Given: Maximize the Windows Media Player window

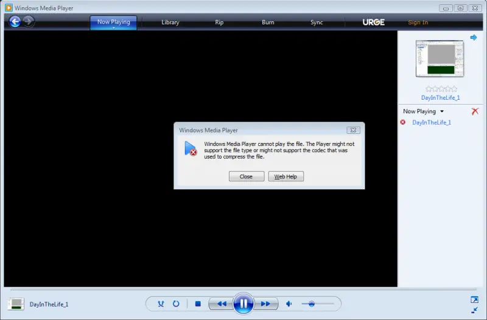Looking at the screenshot, I should click(460, 8).
